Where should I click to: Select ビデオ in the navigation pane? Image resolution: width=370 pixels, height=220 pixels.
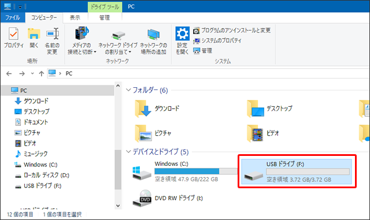click(x=25, y=143)
